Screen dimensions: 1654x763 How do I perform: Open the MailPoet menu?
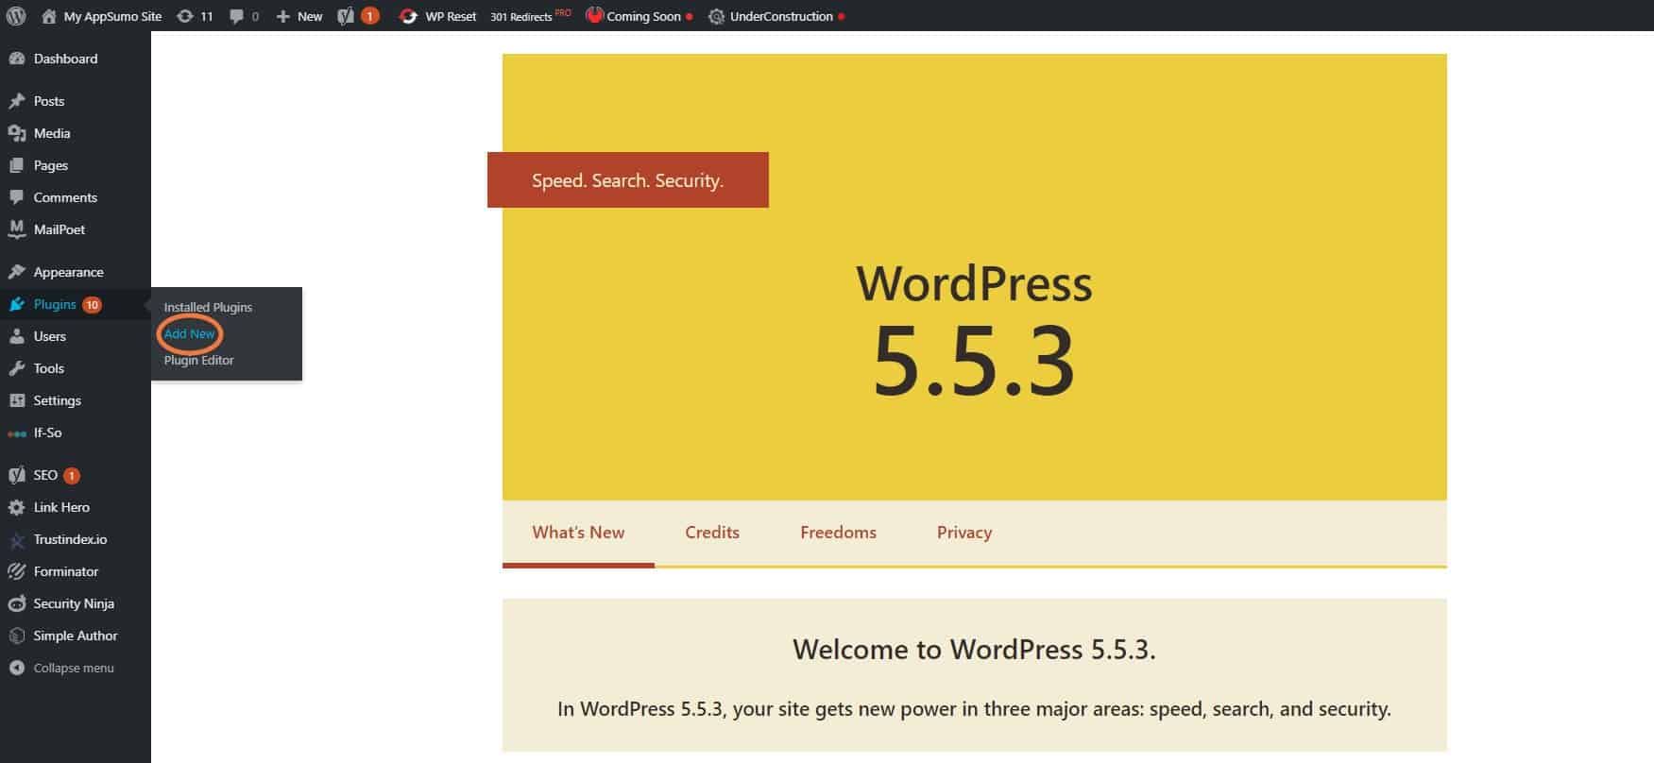coord(76,229)
